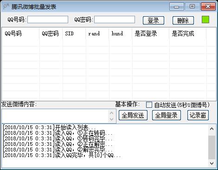
Task: Click the rand column header
Action: (x=97, y=33)
